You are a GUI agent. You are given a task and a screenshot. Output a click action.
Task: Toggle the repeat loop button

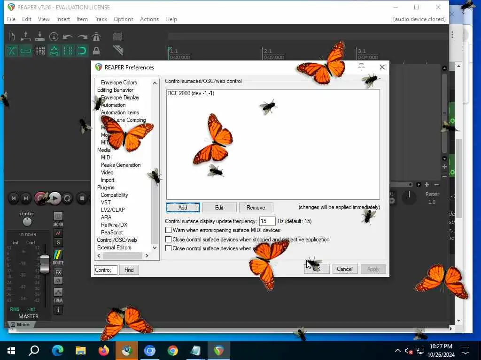tap(68, 198)
